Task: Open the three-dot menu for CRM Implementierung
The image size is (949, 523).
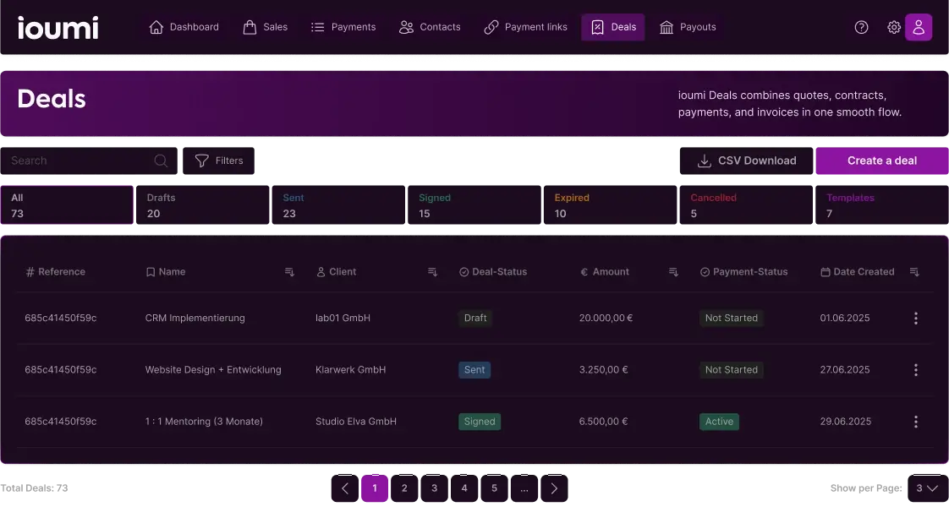Action: pos(916,318)
